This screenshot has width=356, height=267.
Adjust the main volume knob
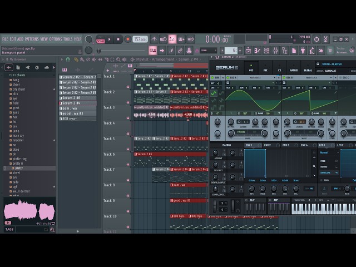point(89,39)
